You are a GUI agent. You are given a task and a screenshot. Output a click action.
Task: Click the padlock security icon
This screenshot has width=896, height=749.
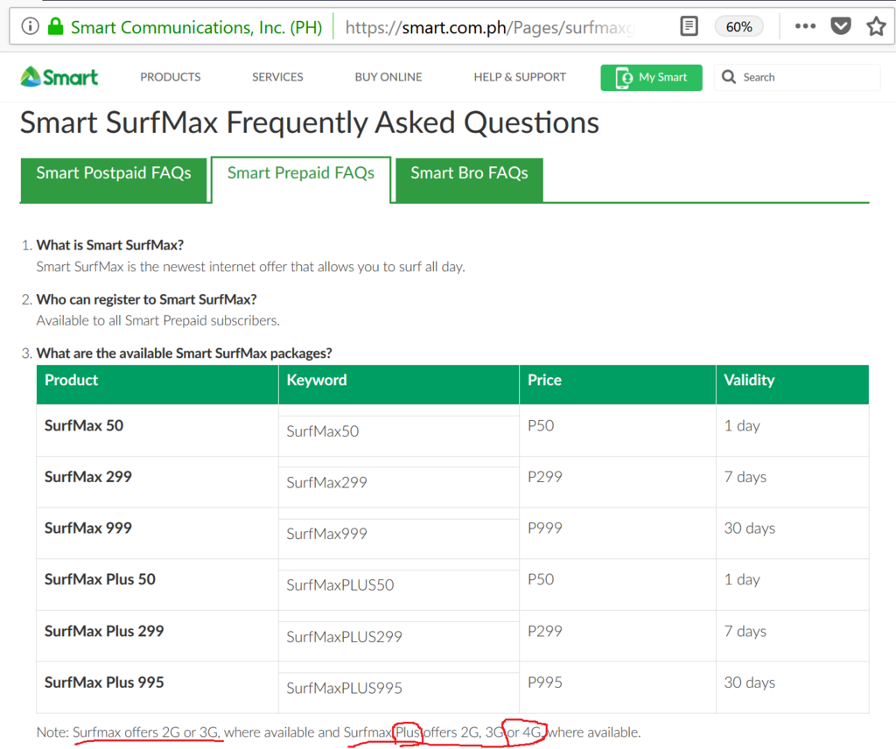pos(55,26)
